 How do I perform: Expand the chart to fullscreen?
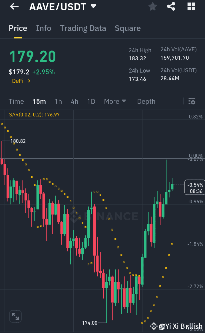(15, 316)
